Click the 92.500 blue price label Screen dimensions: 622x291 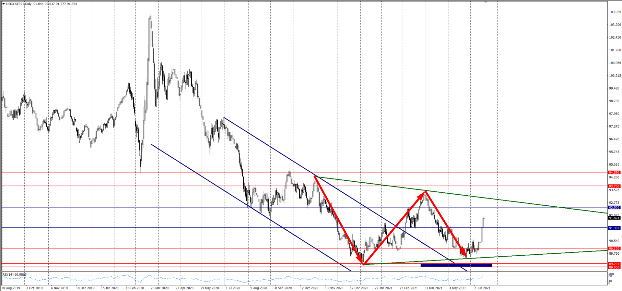(614, 207)
